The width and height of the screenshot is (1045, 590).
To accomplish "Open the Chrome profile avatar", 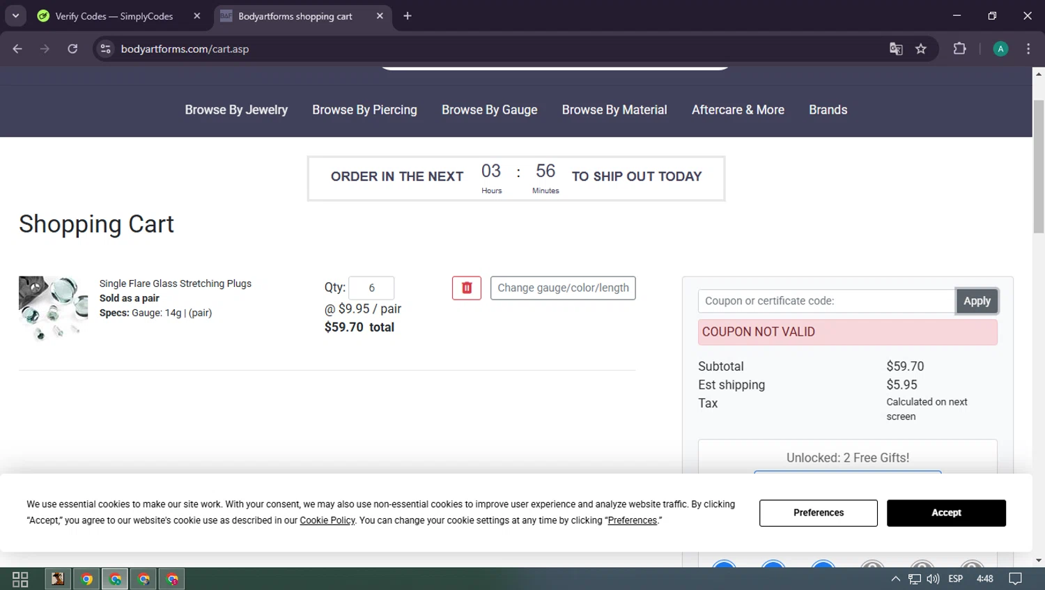I will (1000, 49).
